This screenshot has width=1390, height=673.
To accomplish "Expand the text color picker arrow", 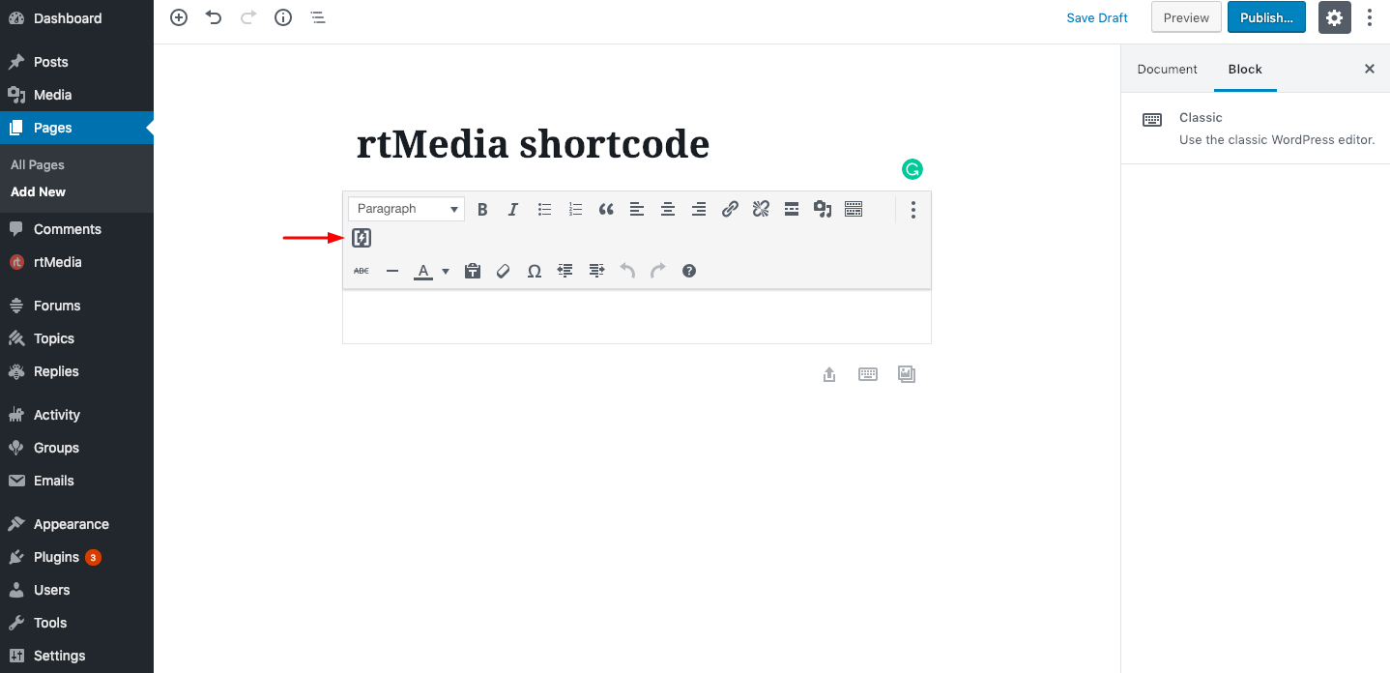I will point(446,272).
